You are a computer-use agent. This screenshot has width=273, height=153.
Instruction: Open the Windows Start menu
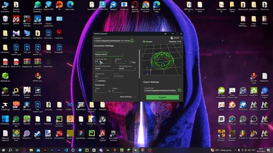point(3,150)
